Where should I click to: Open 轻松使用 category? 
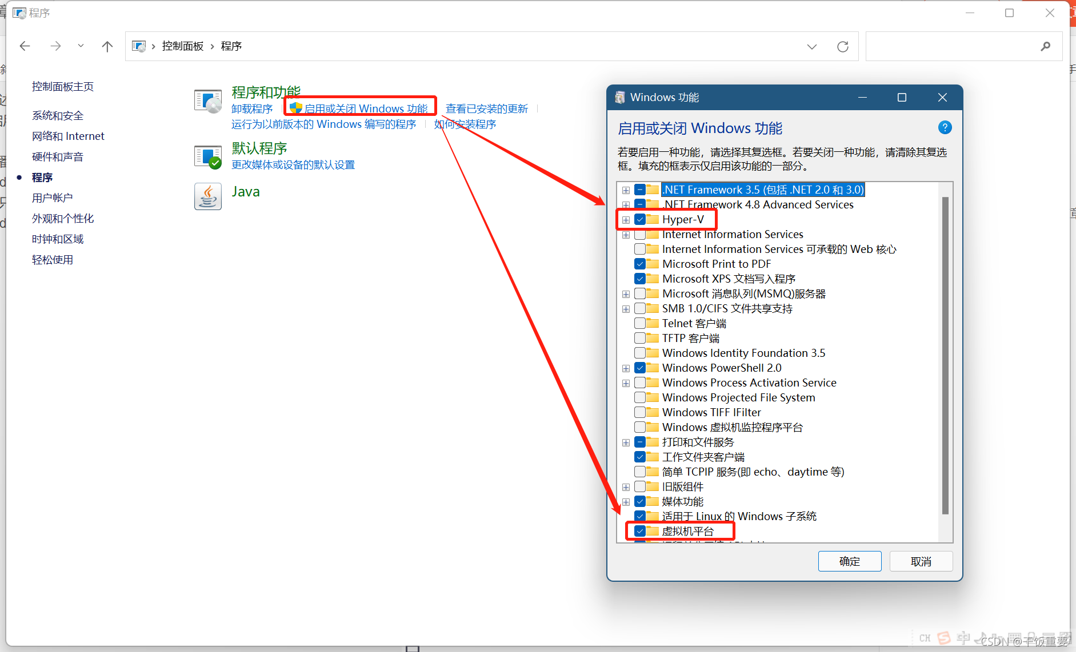click(x=53, y=259)
